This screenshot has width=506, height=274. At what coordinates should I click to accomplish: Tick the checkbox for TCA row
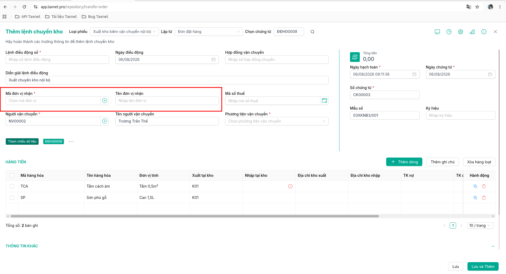pyautogui.click(x=12, y=186)
